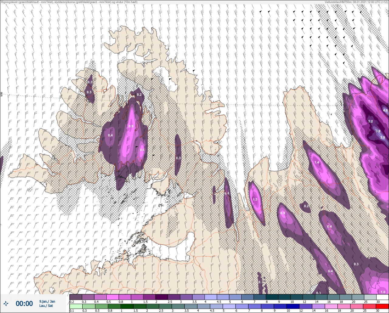Click the 00:00 forecast time label
Screen dimensions: 389x313
(x=24, y=304)
